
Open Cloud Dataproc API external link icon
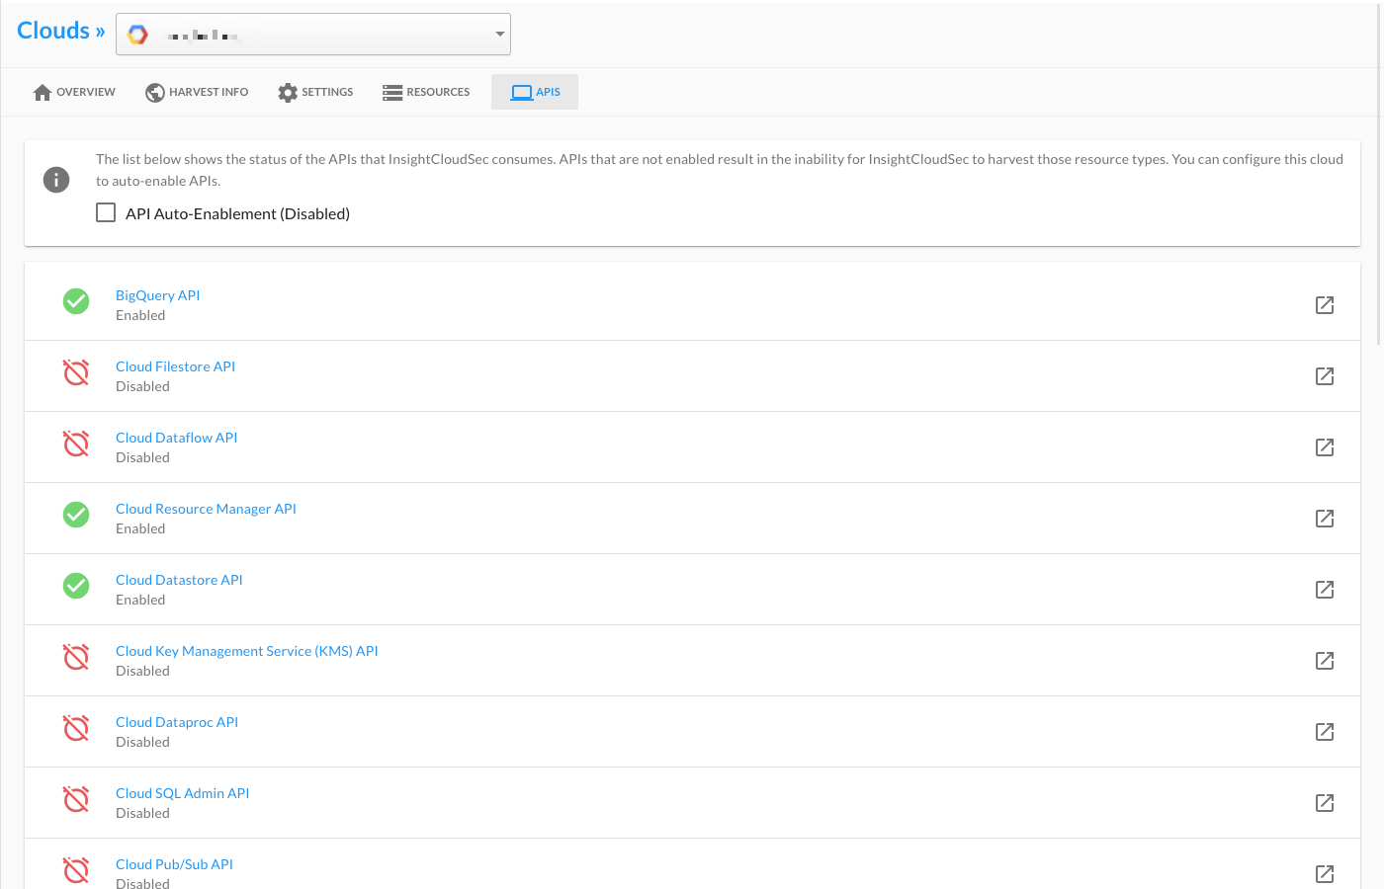pos(1325,732)
